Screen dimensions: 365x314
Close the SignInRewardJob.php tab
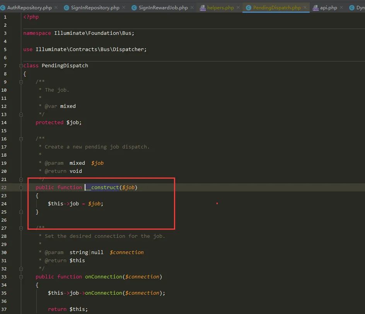point(192,8)
